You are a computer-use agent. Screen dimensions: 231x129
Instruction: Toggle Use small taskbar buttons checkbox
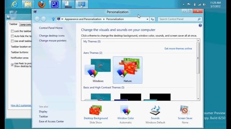coord(12,41)
